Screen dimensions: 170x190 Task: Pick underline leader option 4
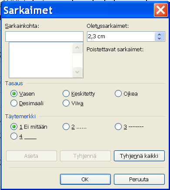(14, 136)
